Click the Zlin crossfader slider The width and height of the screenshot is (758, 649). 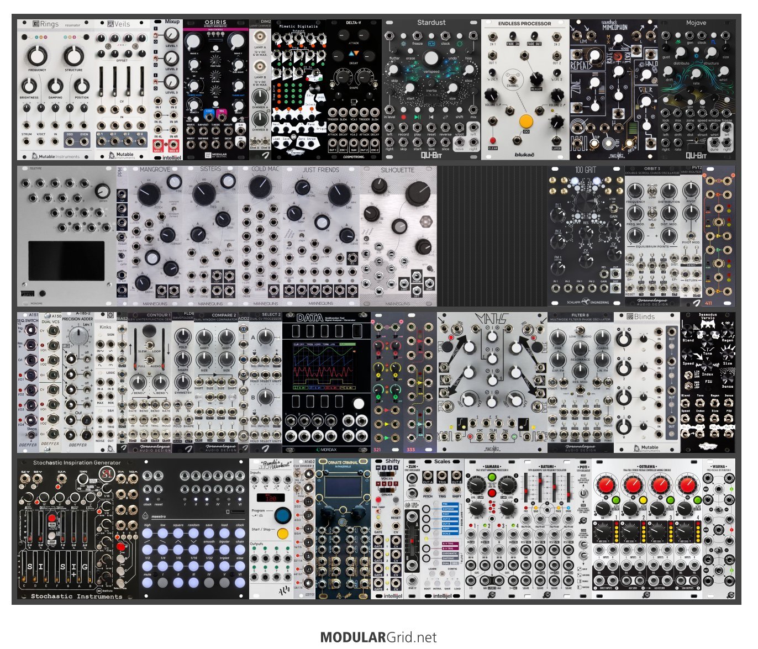point(412,540)
